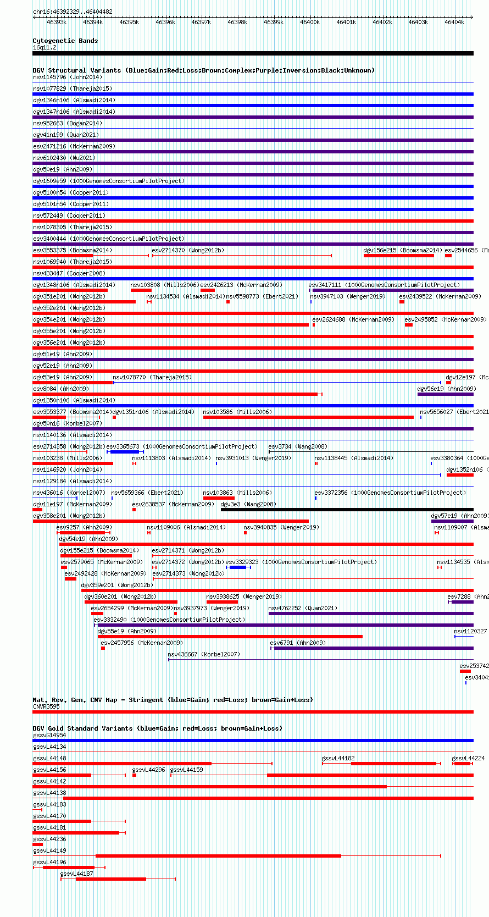Click nsv3947103 (Wenger2019) label
The width and height of the screenshot is (489, 917).
point(348,296)
